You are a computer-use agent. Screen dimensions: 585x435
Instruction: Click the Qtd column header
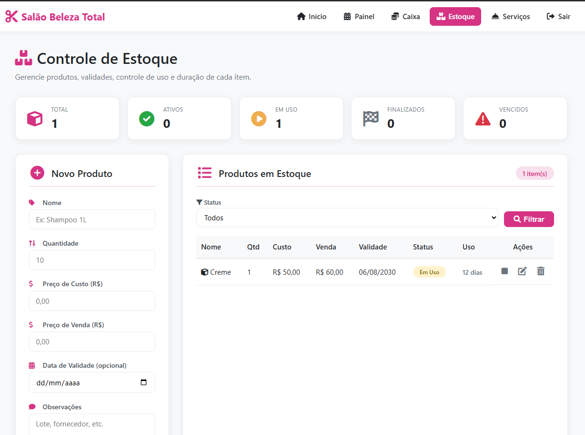[x=253, y=247]
